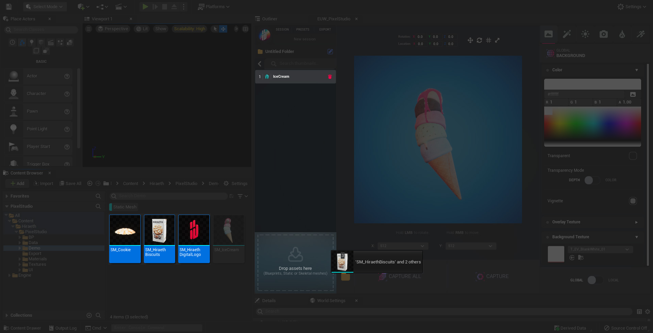This screenshot has width=653, height=333.
Task: Open Content Drawer from status bar
Action: click(x=22, y=328)
